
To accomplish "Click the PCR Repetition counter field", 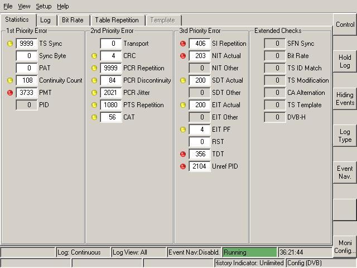I will (x=111, y=68).
